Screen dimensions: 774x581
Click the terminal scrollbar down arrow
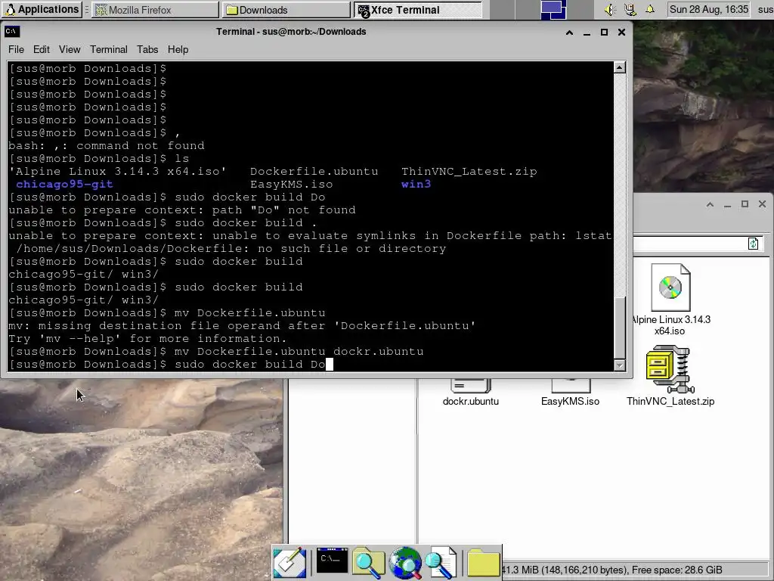pyautogui.click(x=620, y=365)
